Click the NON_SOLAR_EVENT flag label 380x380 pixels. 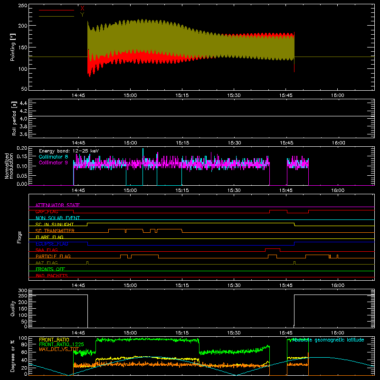pyautogui.click(x=57, y=218)
